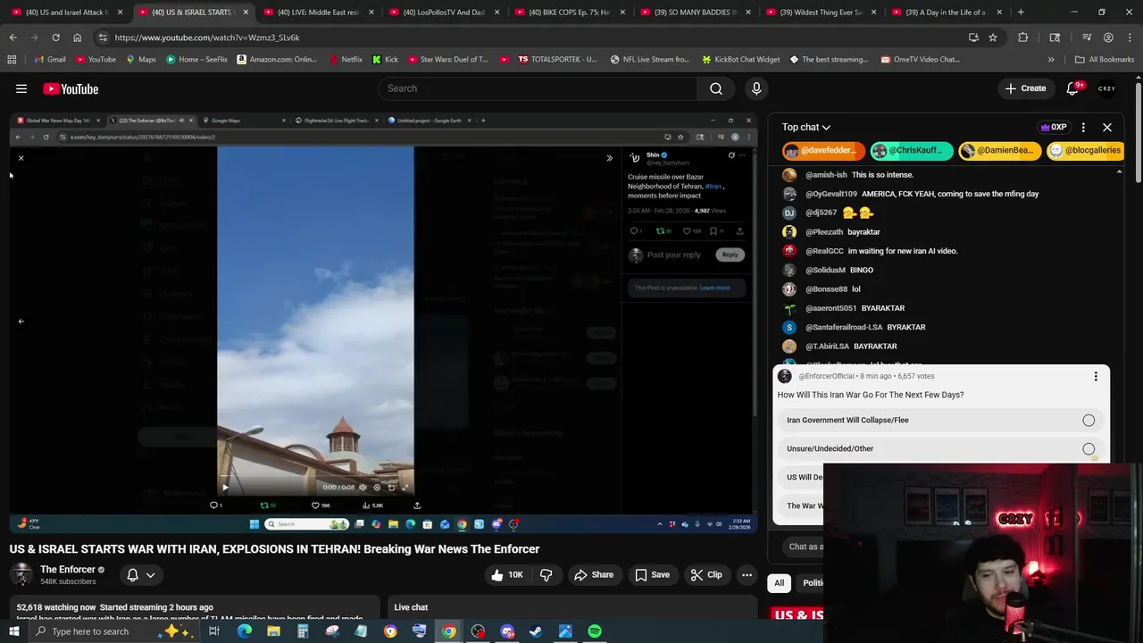The image size is (1143, 643).
Task: Share the Enforcer livestream
Action: [x=593, y=575]
